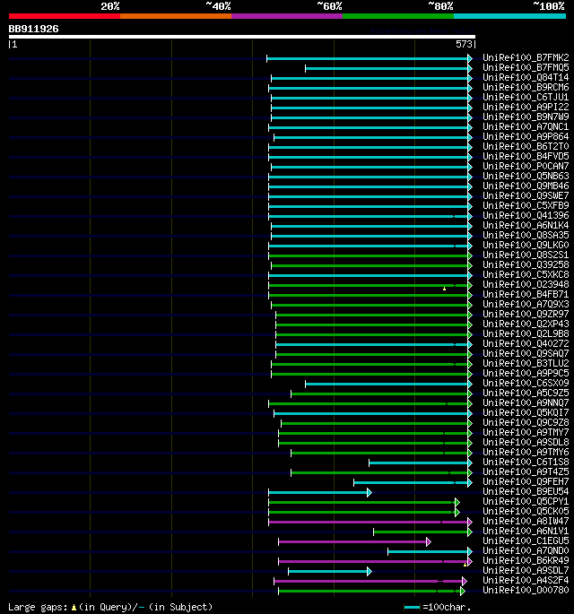Viewport: 574px width, 614px height.
Task: Click the purple ~60% identity legend segment
Action: pyautogui.click(x=287, y=16)
